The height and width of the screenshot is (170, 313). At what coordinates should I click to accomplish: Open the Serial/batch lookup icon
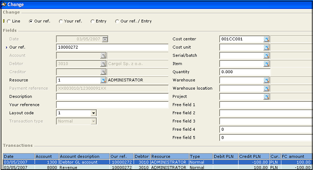(x=266, y=55)
